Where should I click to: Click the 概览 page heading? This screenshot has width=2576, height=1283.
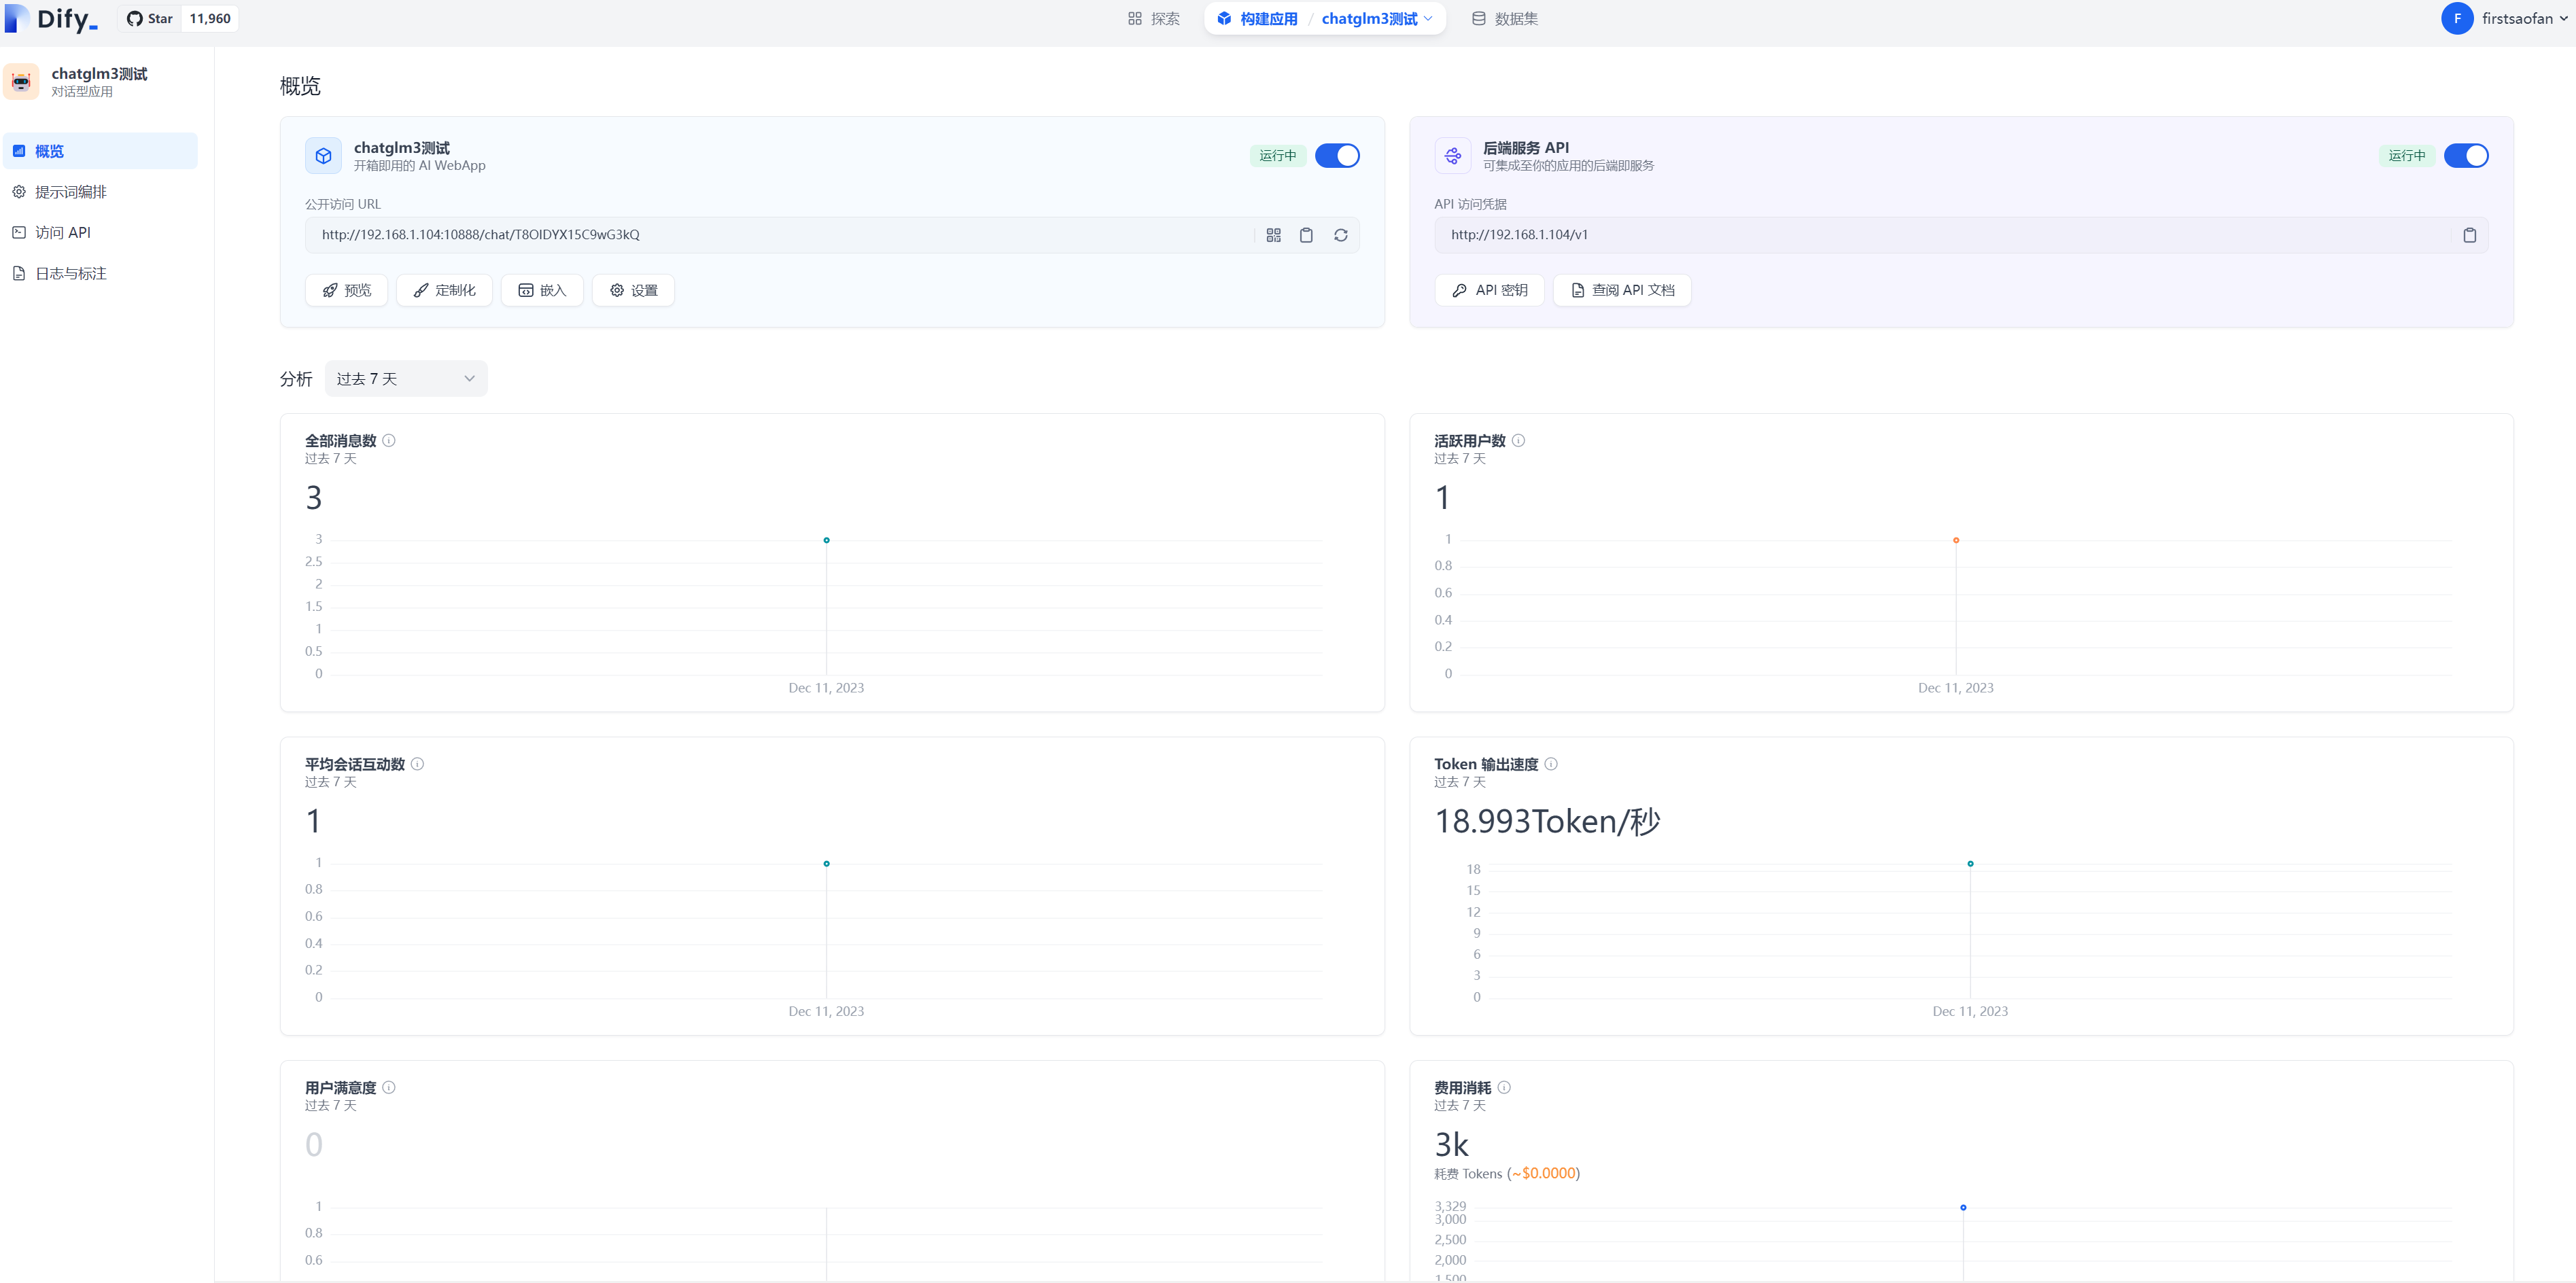click(x=300, y=86)
